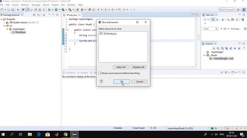The image size is (247, 138).
Task: Click the Open Perspective icon
Action: [238, 10]
